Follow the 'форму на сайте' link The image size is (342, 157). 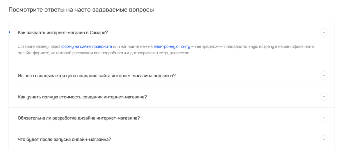coord(76,46)
